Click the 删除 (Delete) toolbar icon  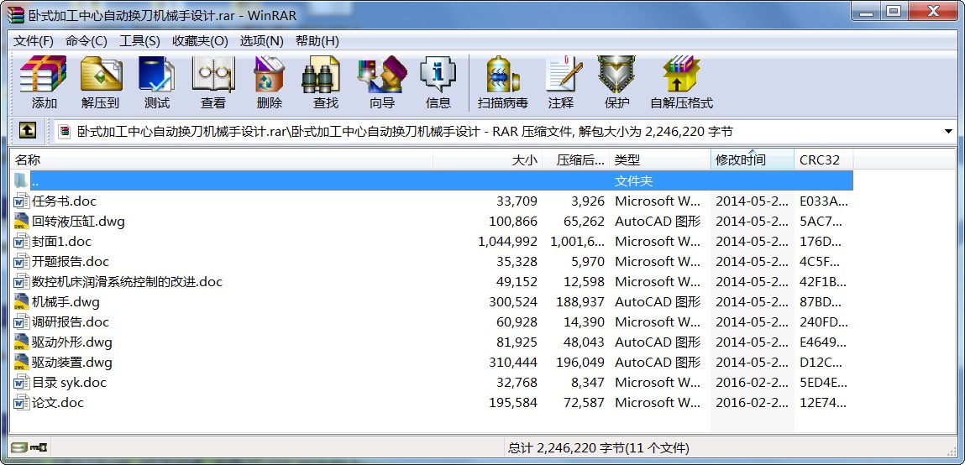(x=270, y=82)
